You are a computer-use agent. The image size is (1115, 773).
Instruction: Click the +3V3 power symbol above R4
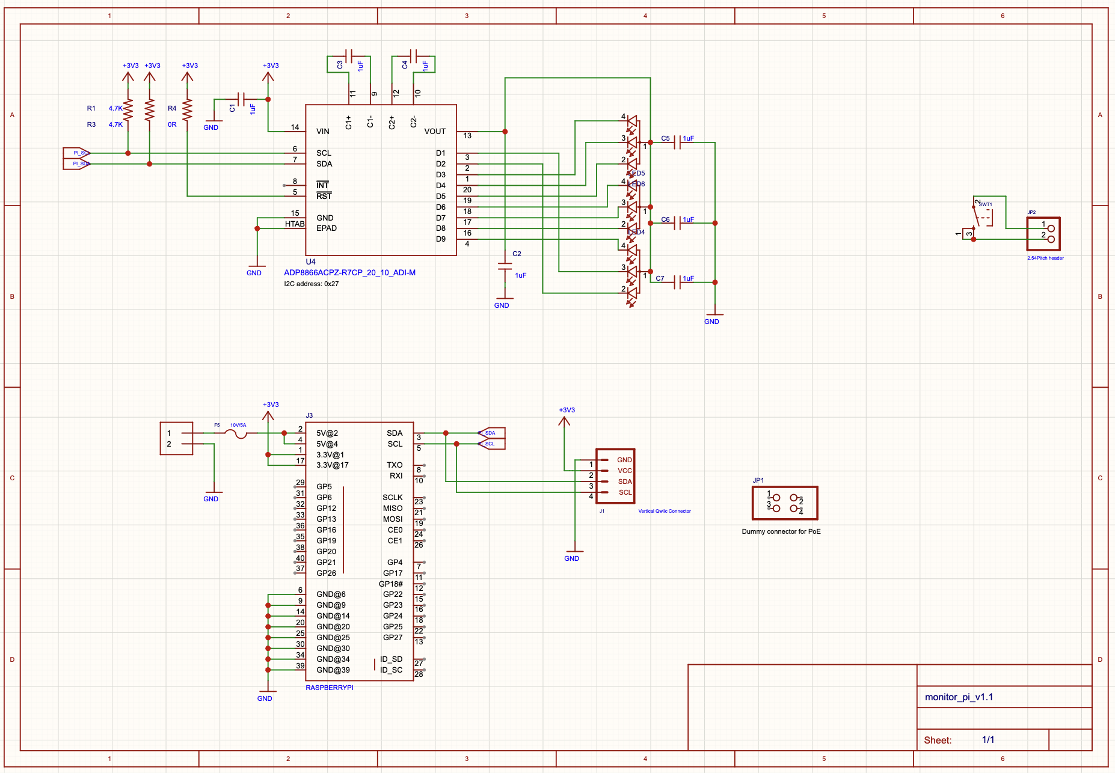[x=189, y=72]
